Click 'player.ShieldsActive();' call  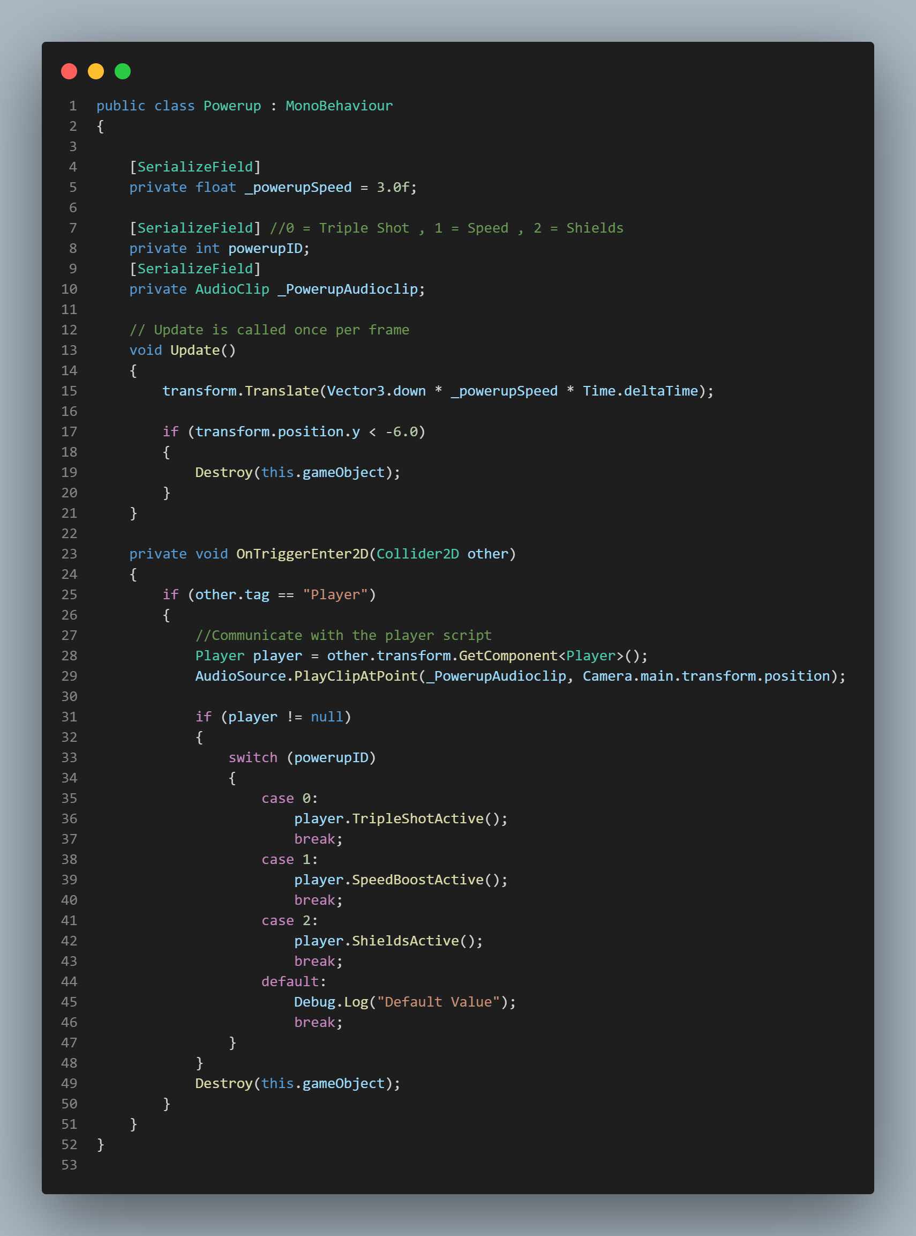[389, 941]
